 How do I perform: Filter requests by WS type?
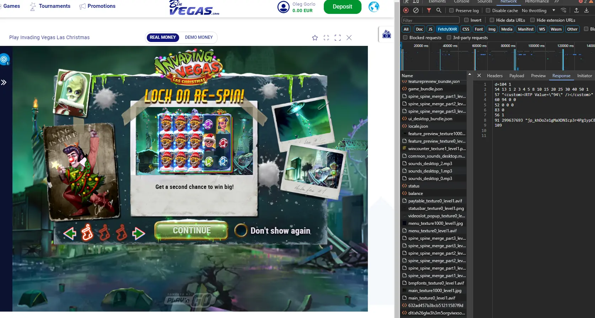click(542, 29)
